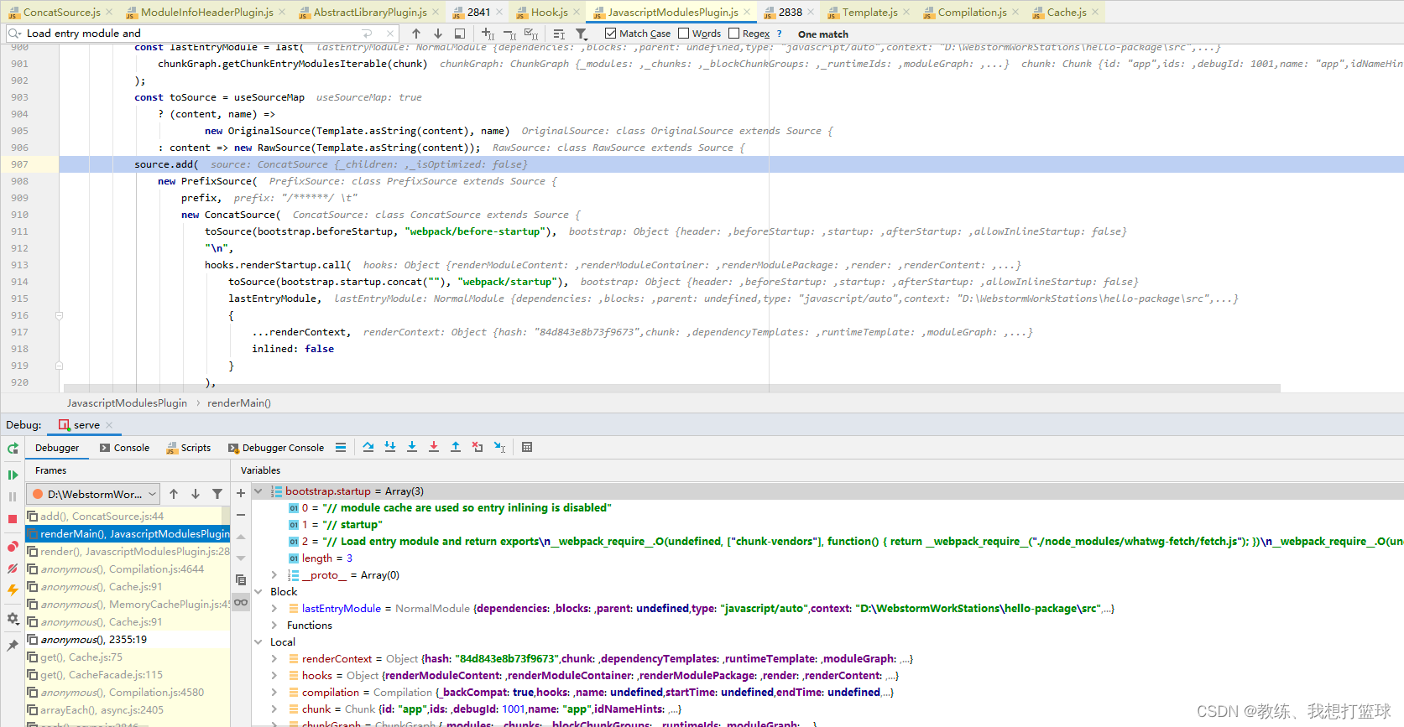This screenshot has height=727, width=1404.
Task: Close the JavascriptModulesPlugin.js tab
Action: coord(747,12)
